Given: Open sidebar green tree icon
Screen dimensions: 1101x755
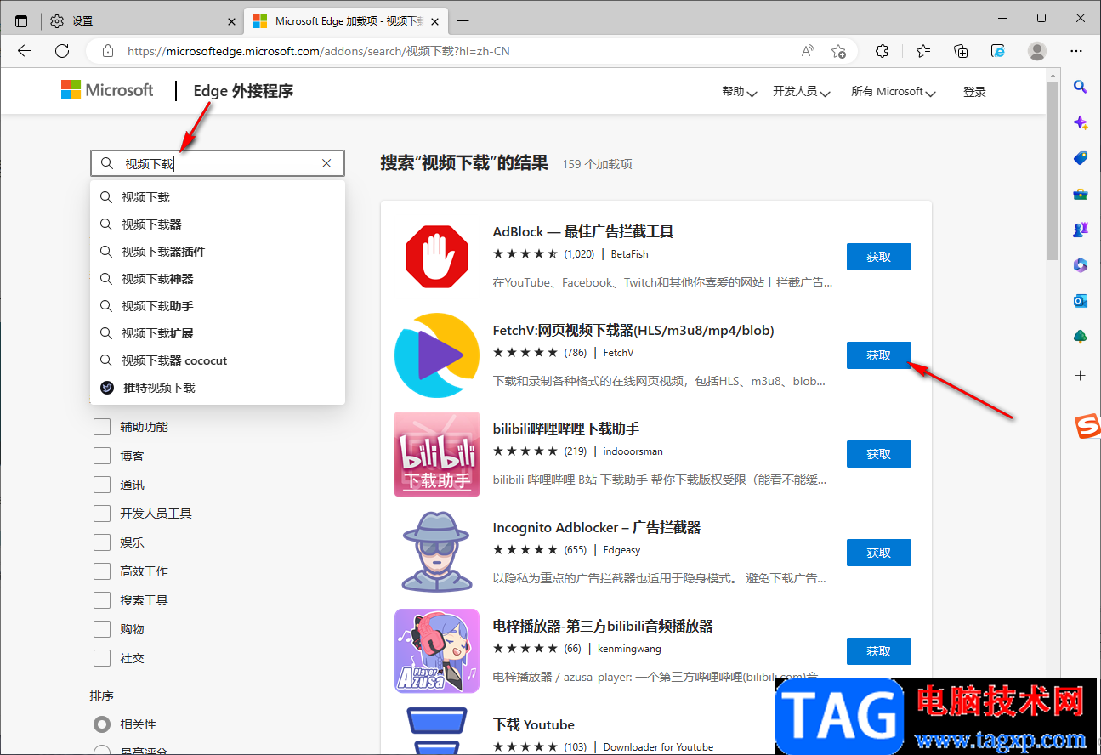Looking at the screenshot, I should [1081, 337].
